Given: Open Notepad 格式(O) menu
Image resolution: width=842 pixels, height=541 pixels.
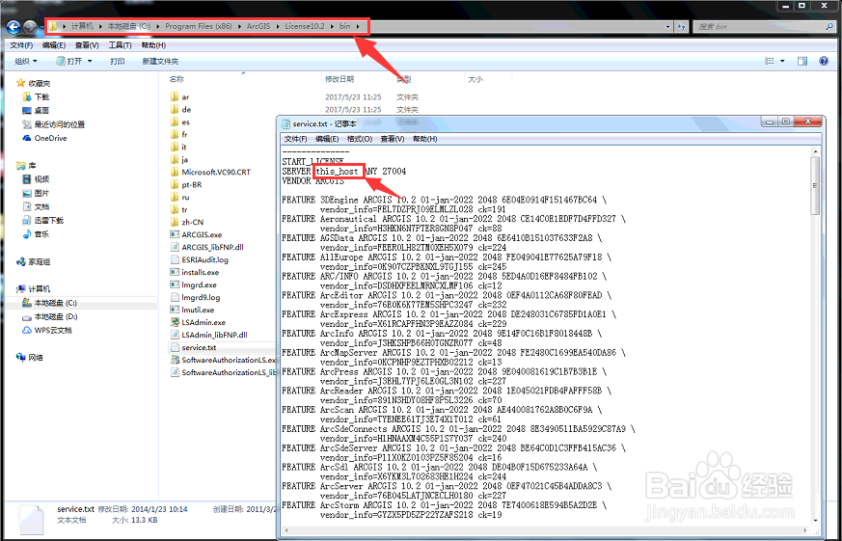Looking at the screenshot, I should click(360, 139).
